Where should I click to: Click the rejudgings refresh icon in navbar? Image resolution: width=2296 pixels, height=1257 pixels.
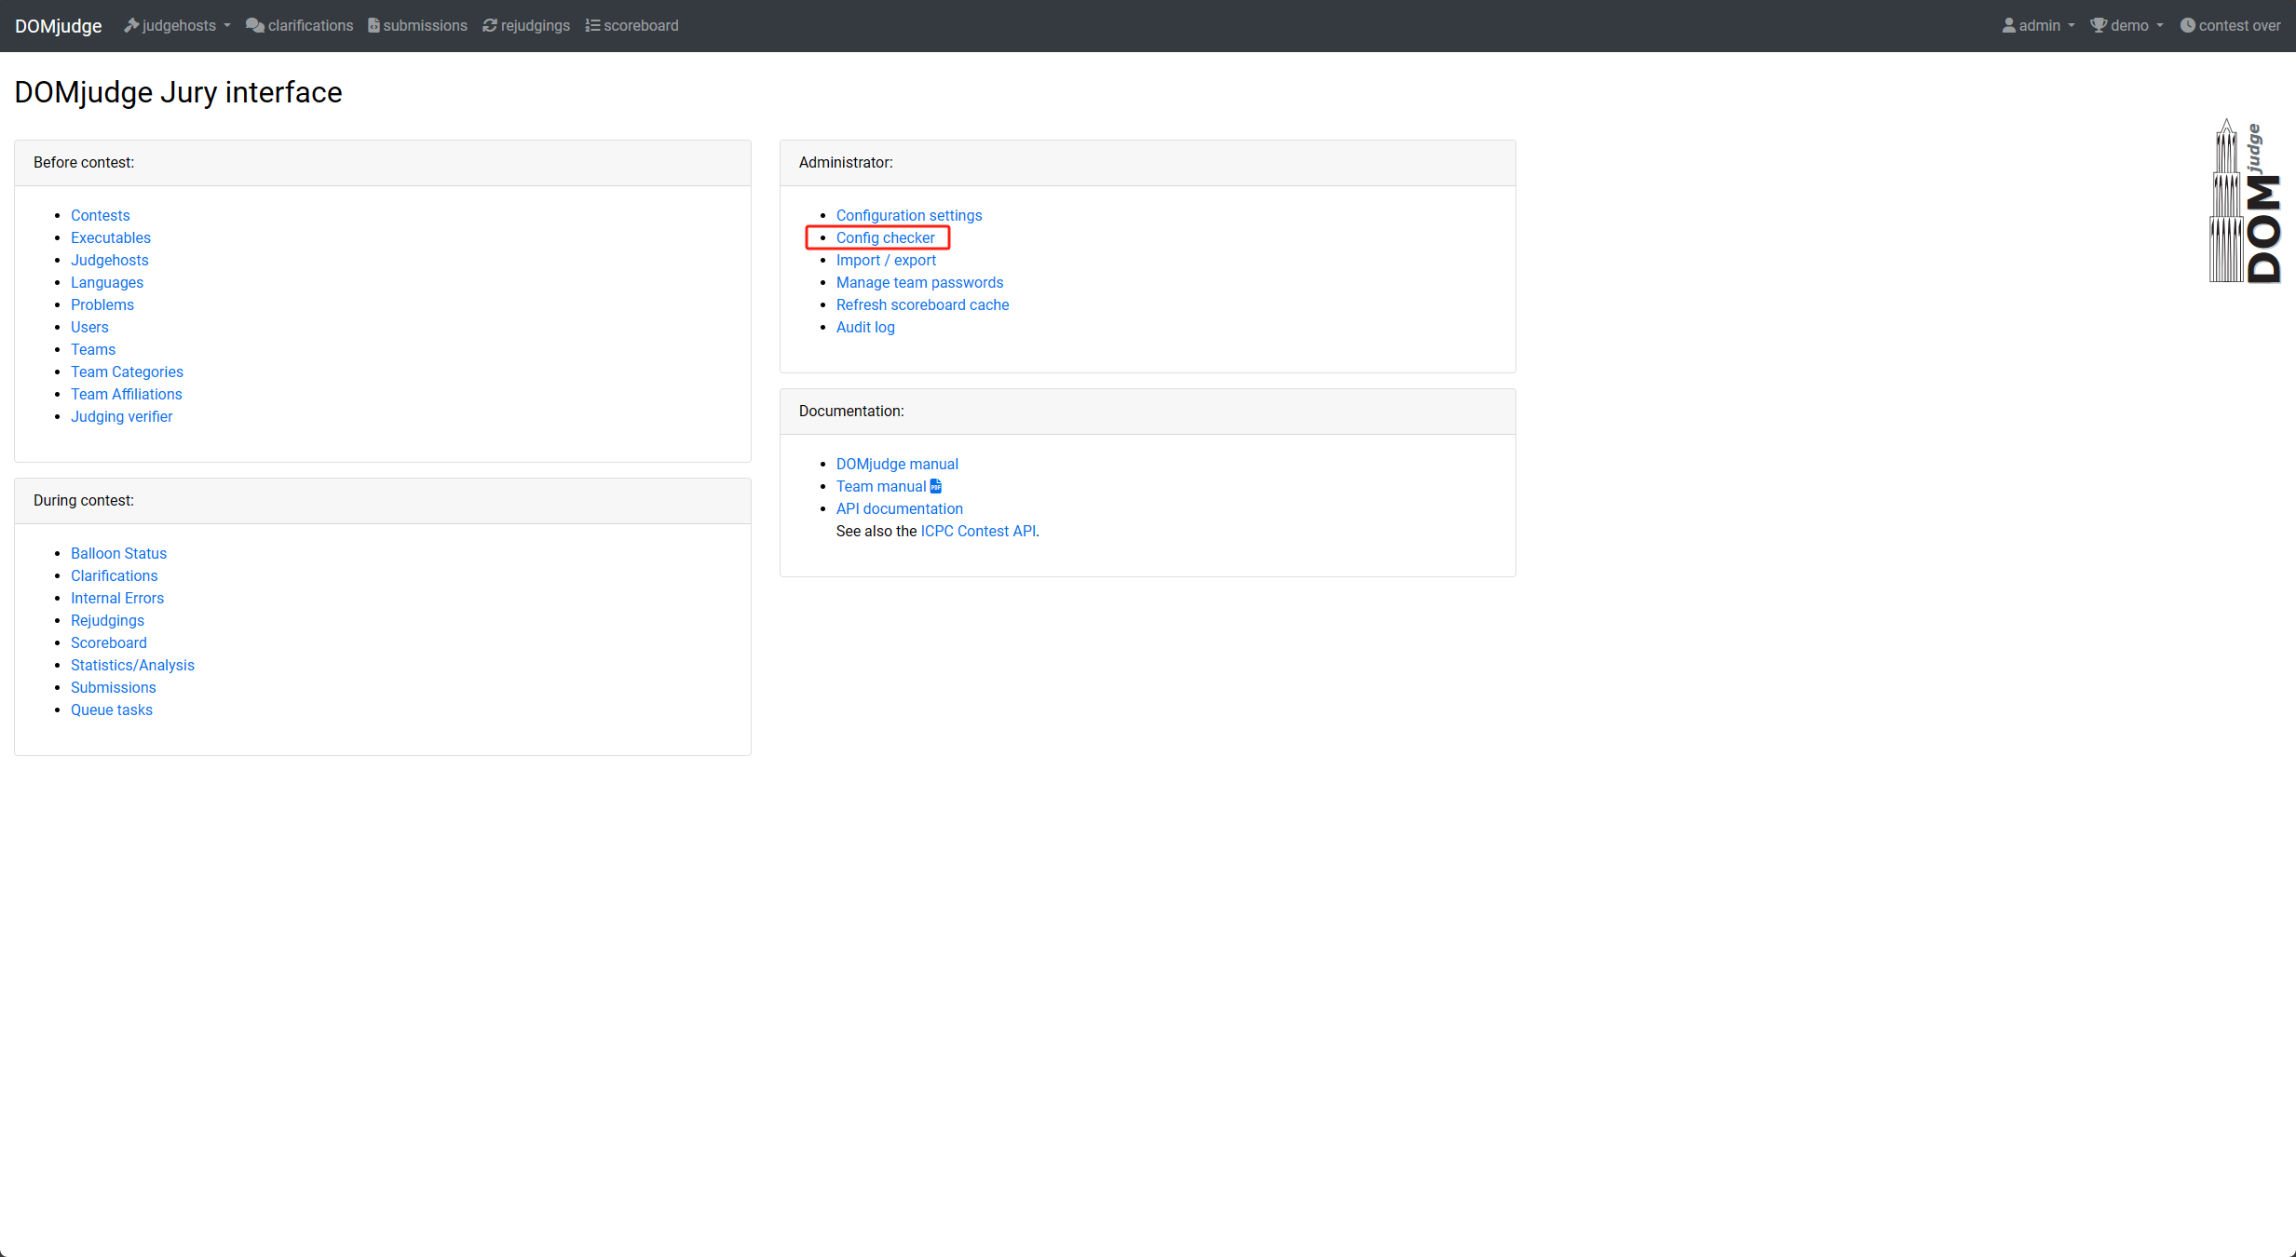pos(490,25)
